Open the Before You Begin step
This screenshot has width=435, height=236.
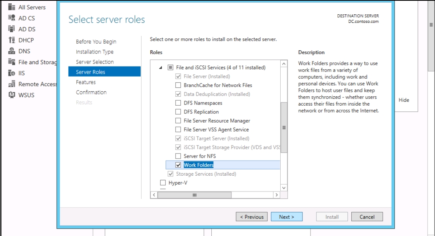click(x=96, y=41)
